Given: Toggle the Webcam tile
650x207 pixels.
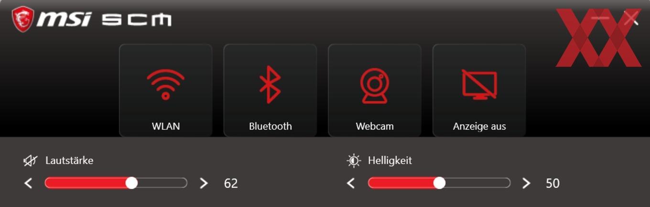Looking at the screenshot, I should click(x=374, y=90).
